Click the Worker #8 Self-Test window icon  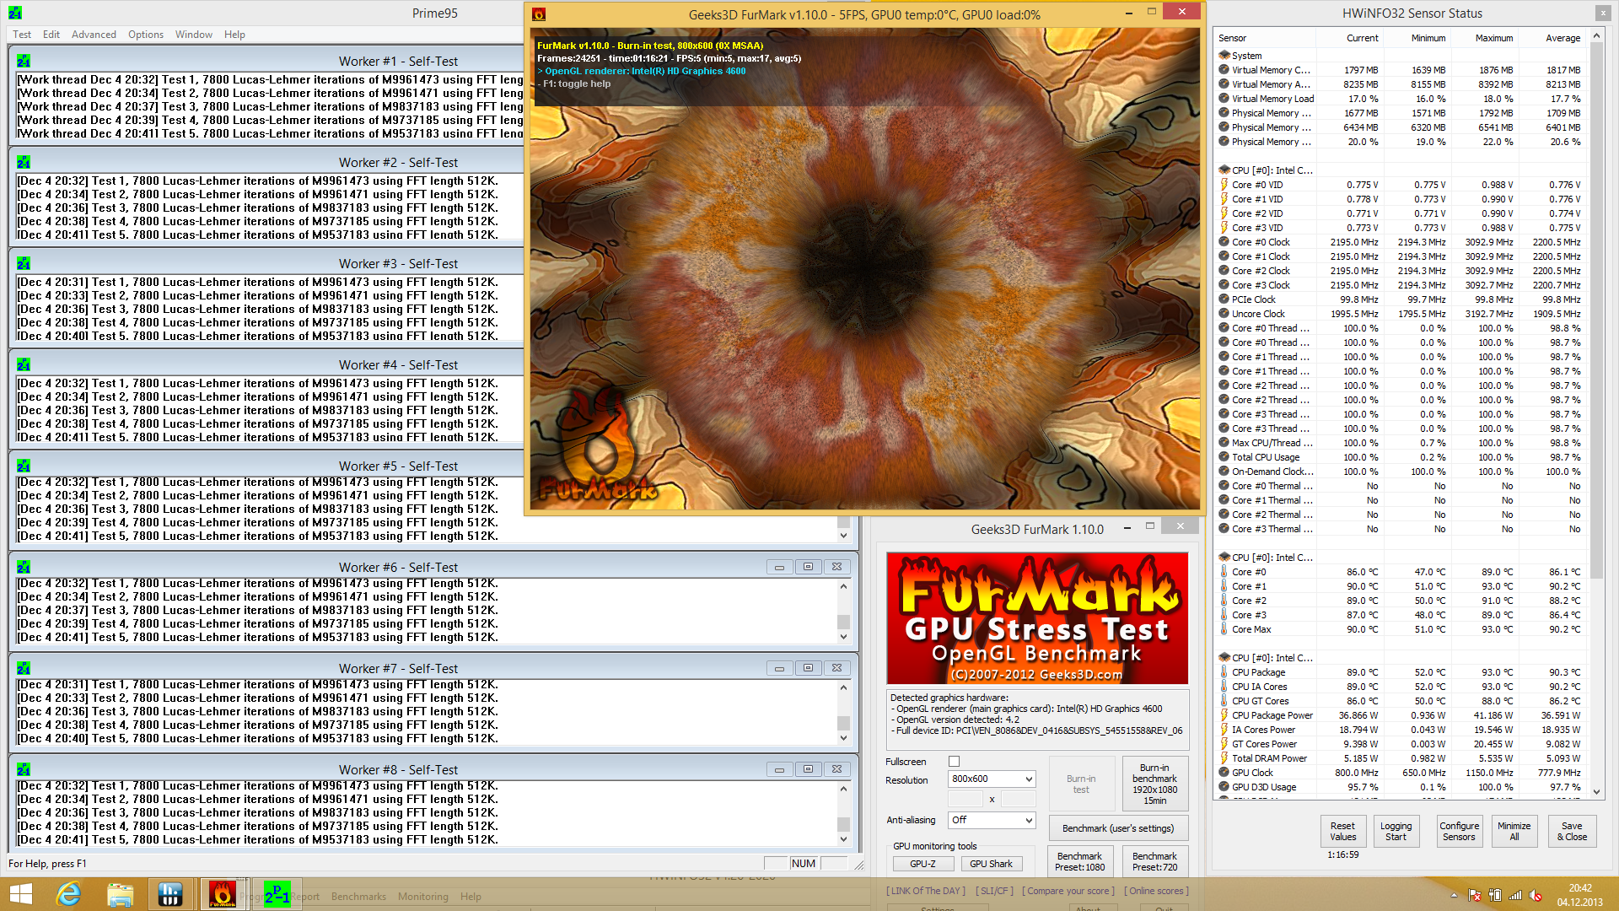point(24,770)
